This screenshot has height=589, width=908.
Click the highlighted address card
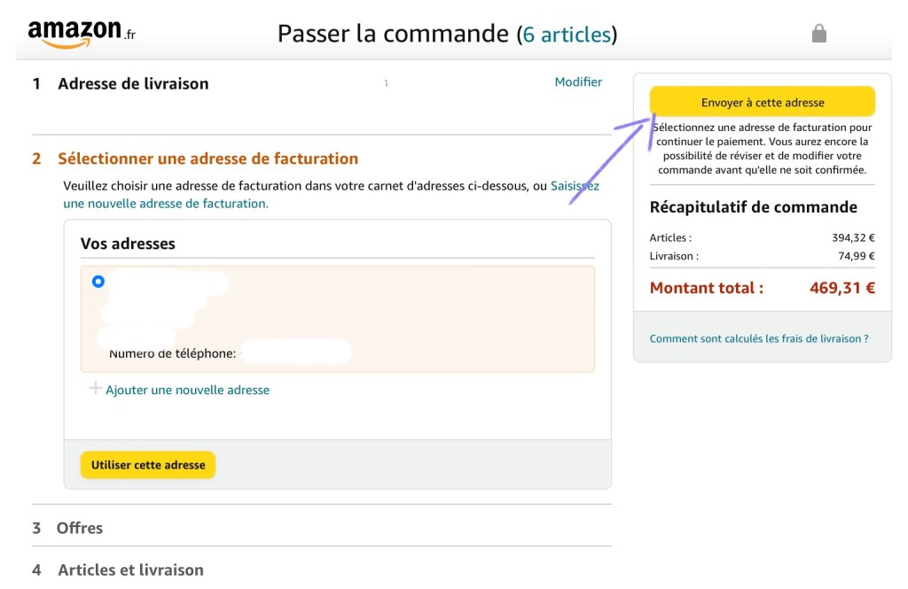pyautogui.click(x=399, y=319)
